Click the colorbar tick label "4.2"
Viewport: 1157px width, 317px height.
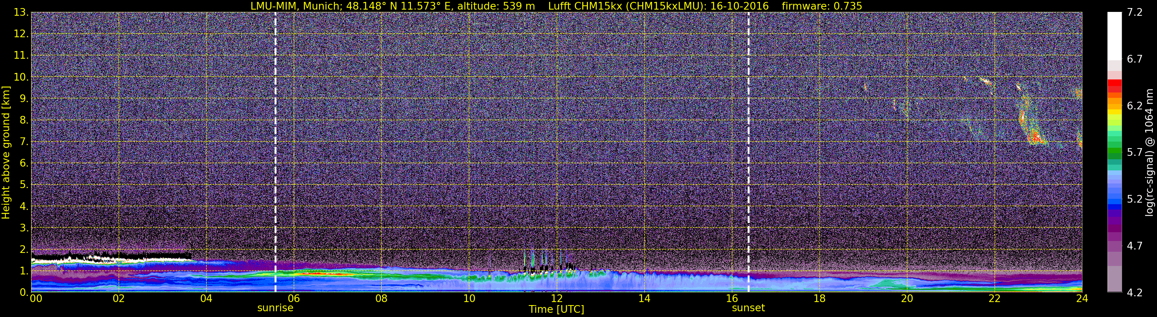click(x=1135, y=293)
